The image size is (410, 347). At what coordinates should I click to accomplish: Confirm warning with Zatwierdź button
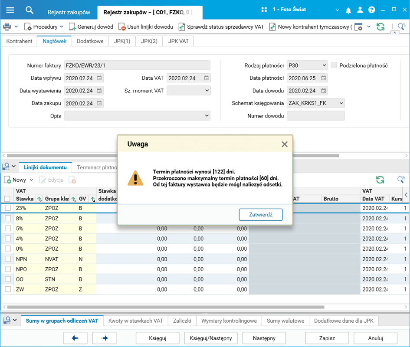260,214
